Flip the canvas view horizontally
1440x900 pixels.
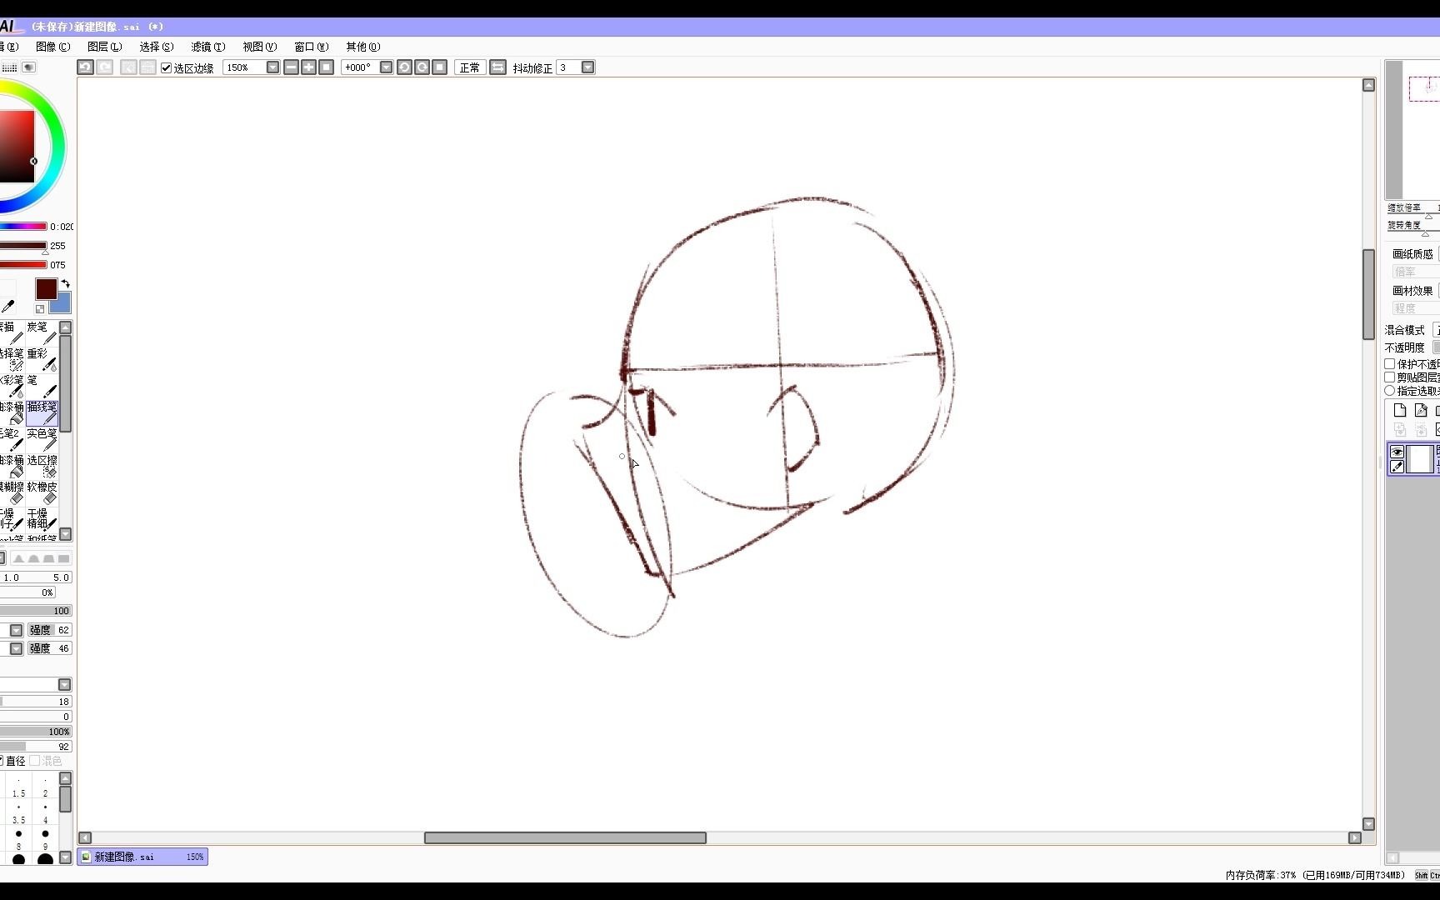point(497,67)
